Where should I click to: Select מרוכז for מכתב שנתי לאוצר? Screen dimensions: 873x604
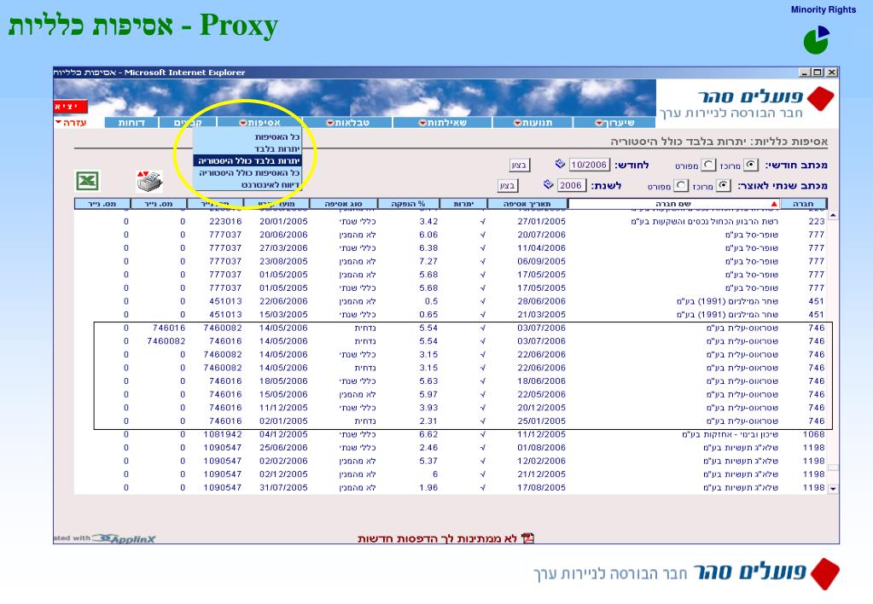click(723, 185)
